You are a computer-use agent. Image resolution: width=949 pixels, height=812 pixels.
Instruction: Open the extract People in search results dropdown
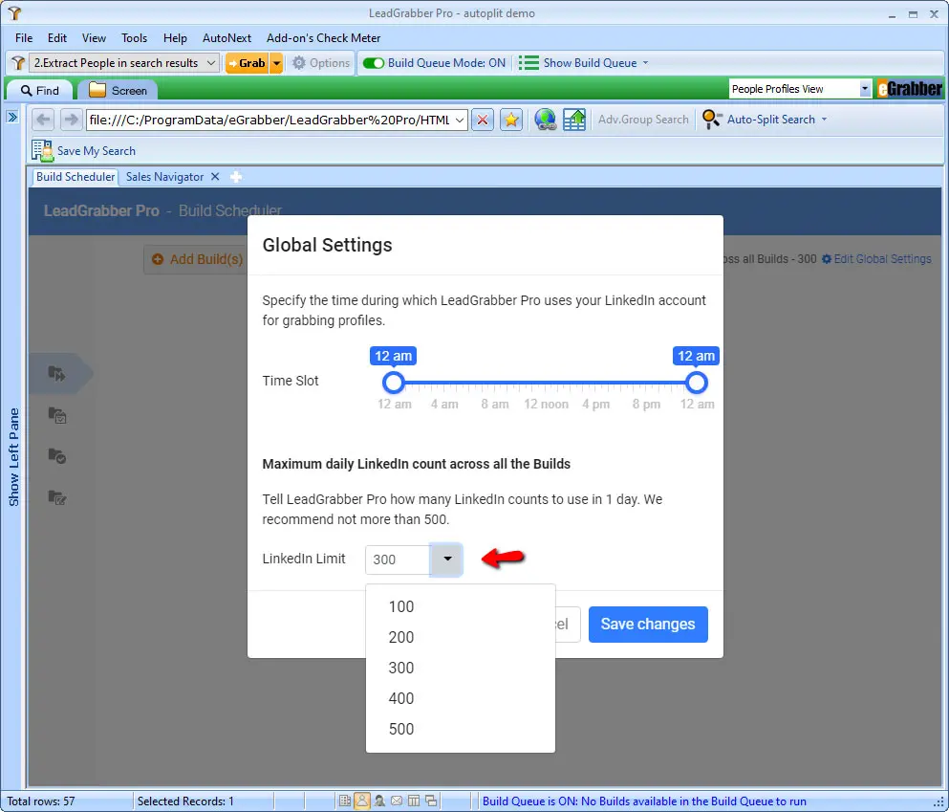click(210, 63)
